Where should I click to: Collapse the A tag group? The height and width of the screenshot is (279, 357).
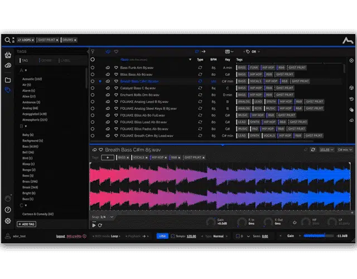(26, 70)
